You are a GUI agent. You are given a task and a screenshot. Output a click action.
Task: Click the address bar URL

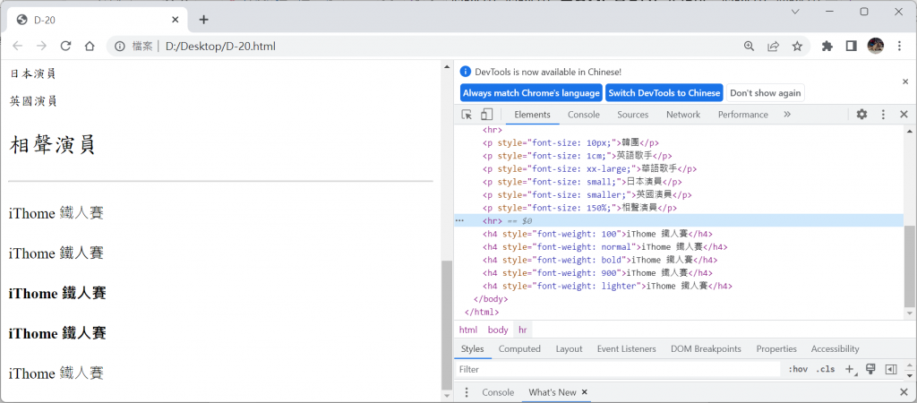coord(220,47)
